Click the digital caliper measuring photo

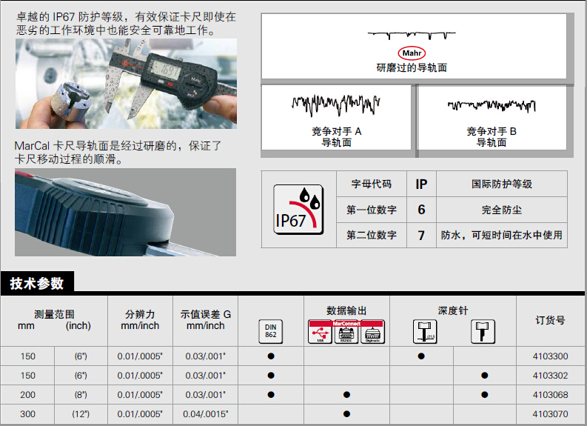coord(126,84)
